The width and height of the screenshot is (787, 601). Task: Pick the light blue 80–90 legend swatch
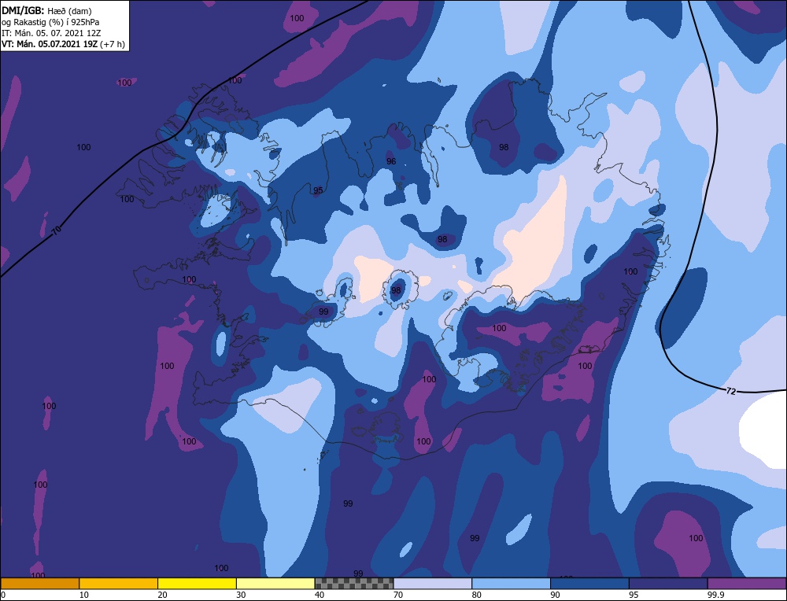coord(511,583)
